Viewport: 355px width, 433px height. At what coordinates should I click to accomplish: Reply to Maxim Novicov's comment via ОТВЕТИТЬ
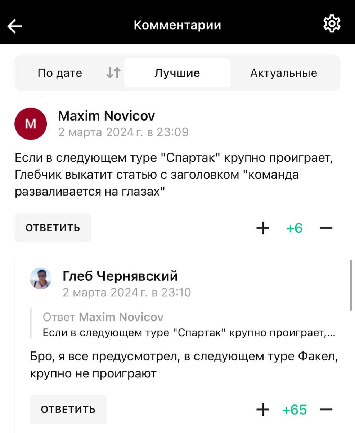click(53, 228)
